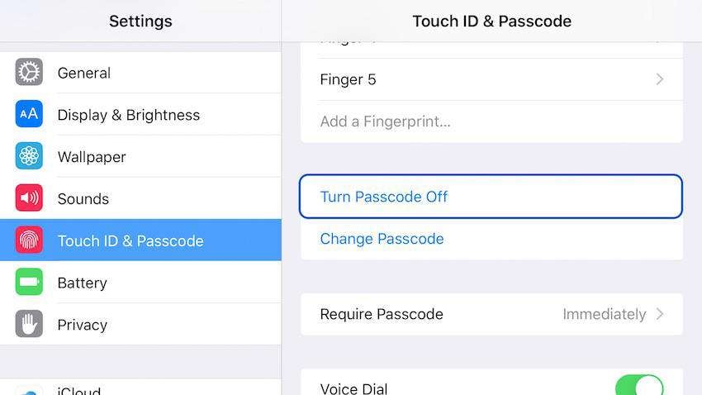
Task: Tap the Wallpaper flower icon
Action: point(29,156)
